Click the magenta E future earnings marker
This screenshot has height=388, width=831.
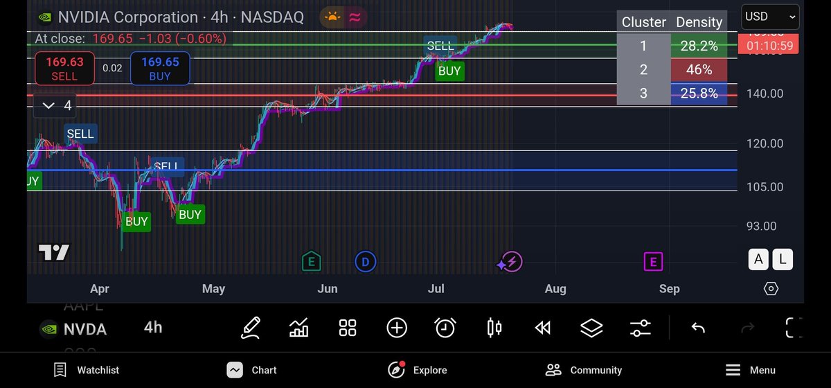point(653,261)
